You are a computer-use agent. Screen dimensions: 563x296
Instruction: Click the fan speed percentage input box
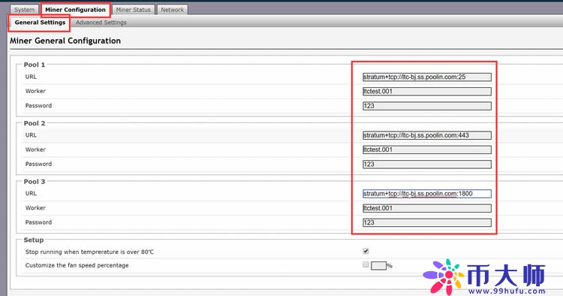[x=378, y=266]
